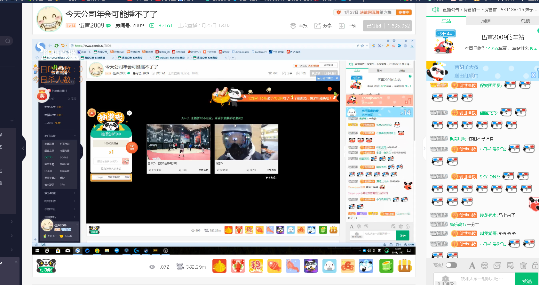
Task: Open the chat font style tool
Action: click(x=472, y=265)
